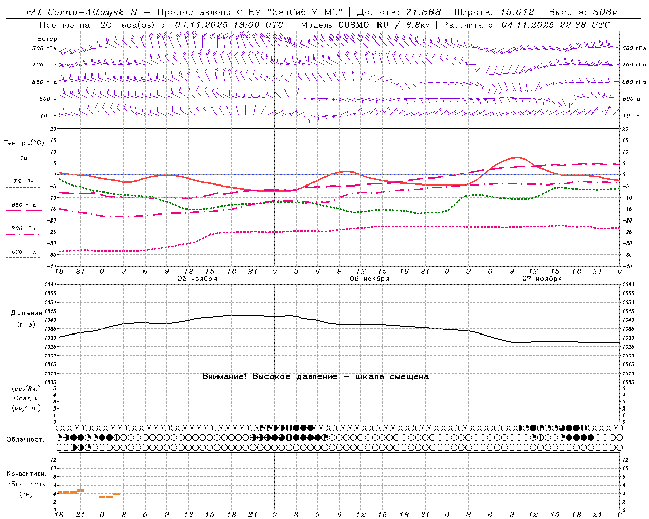
Task: Select the longitude value 71.868
Action: 424,12
